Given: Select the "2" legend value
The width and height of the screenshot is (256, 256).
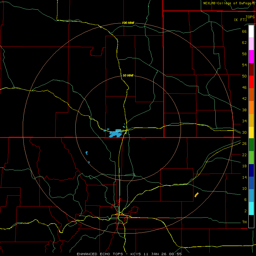Looking at the screenshot, I should tap(245, 211).
